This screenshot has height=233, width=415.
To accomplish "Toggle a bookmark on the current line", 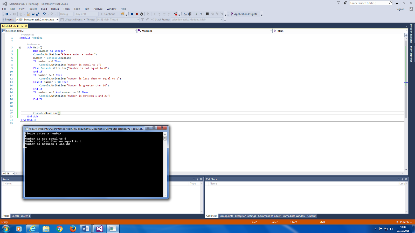I will pos(207,14).
